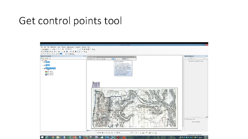Viewport: 248px width, 139px height.
Task: Click the small purple grid layer on map
Action: click(x=96, y=84)
